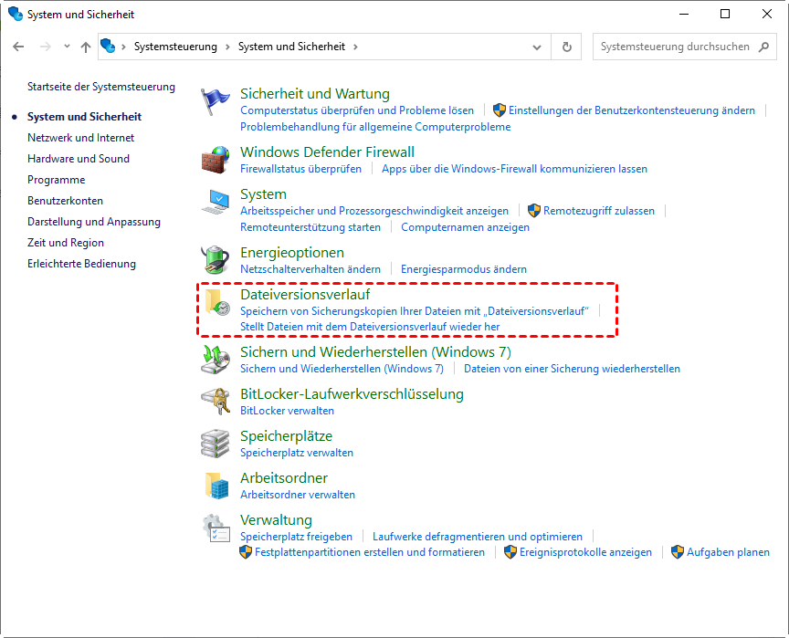Click Speicherplatz freigeben
Screen dimensions: 789x638
pos(296,537)
